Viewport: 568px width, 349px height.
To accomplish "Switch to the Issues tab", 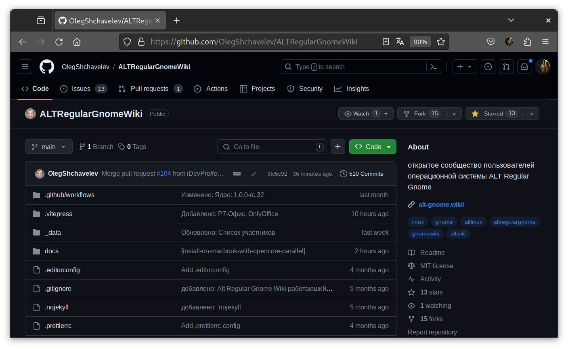I will pyautogui.click(x=84, y=88).
